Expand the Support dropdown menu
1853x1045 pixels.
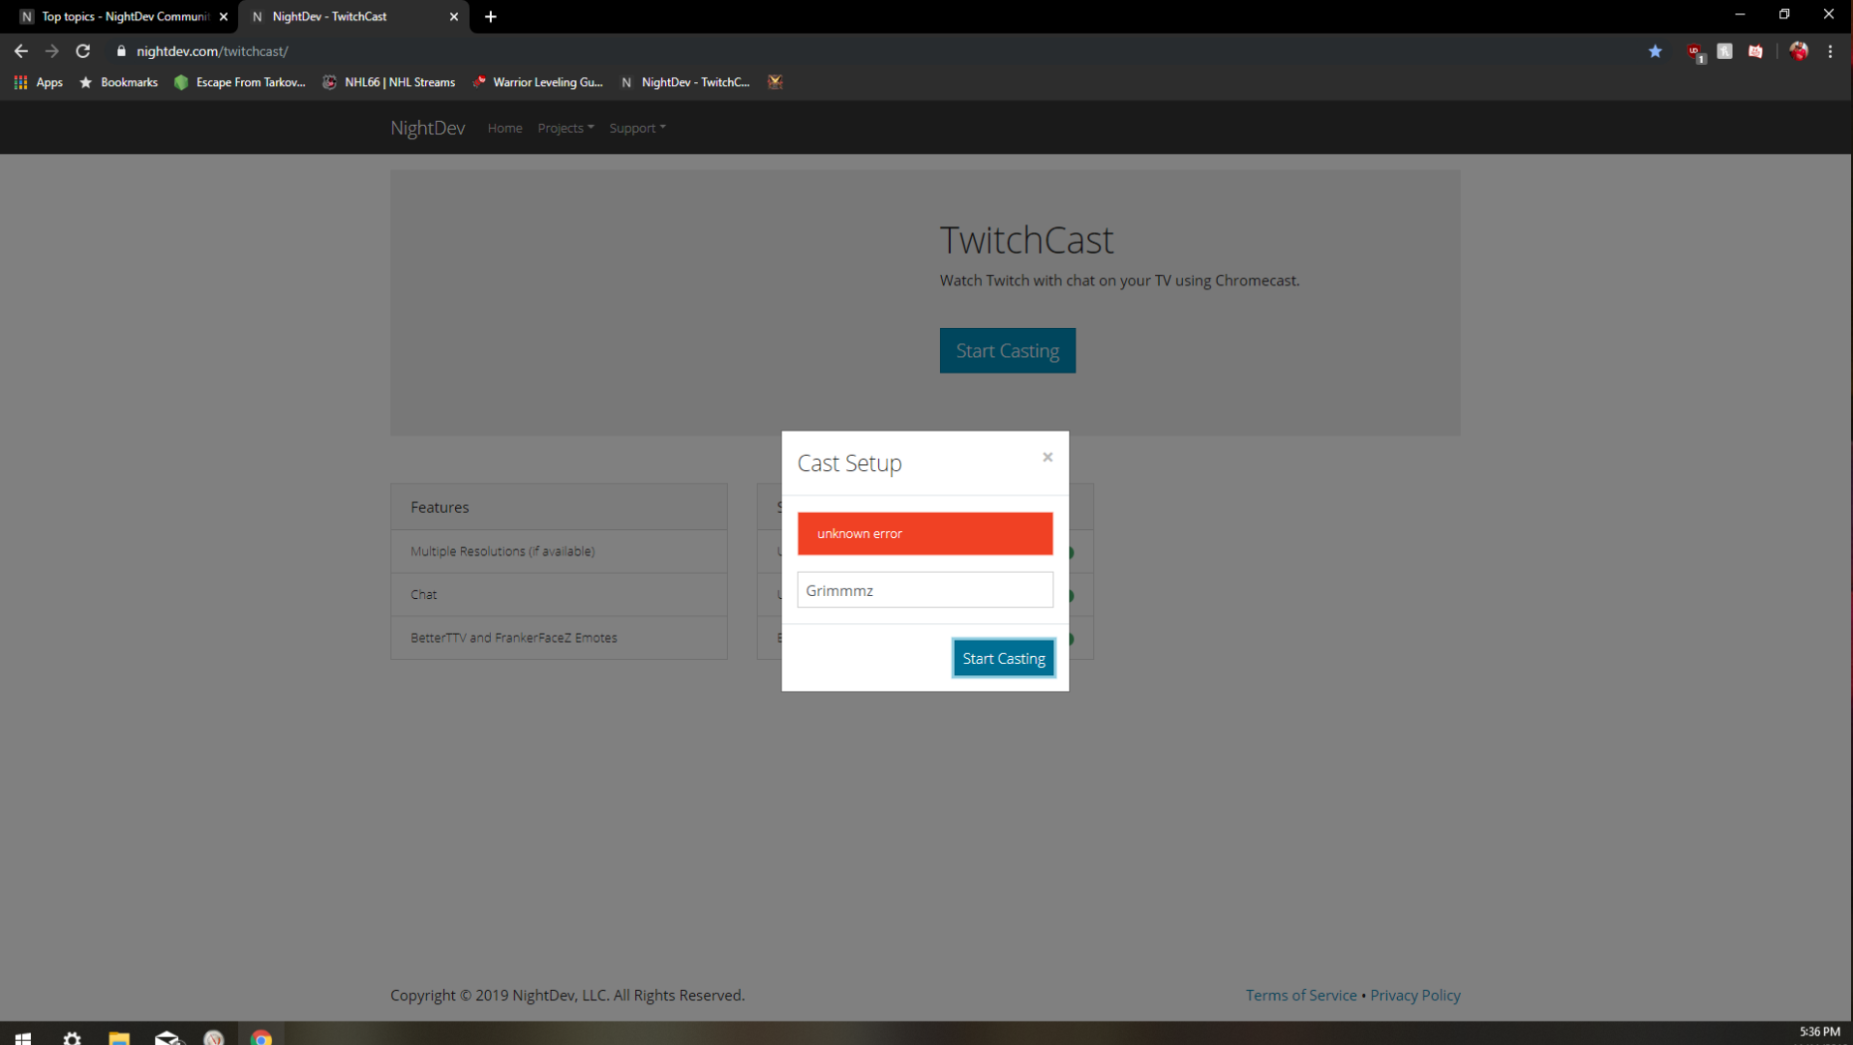coord(637,128)
